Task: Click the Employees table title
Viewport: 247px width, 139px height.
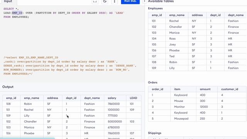Action: (x=155, y=8)
